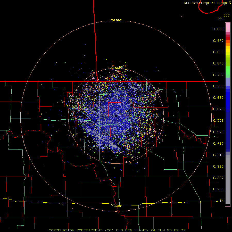Select the 0.893 scale value
Screen dimensions: 232x232
click(x=218, y=52)
